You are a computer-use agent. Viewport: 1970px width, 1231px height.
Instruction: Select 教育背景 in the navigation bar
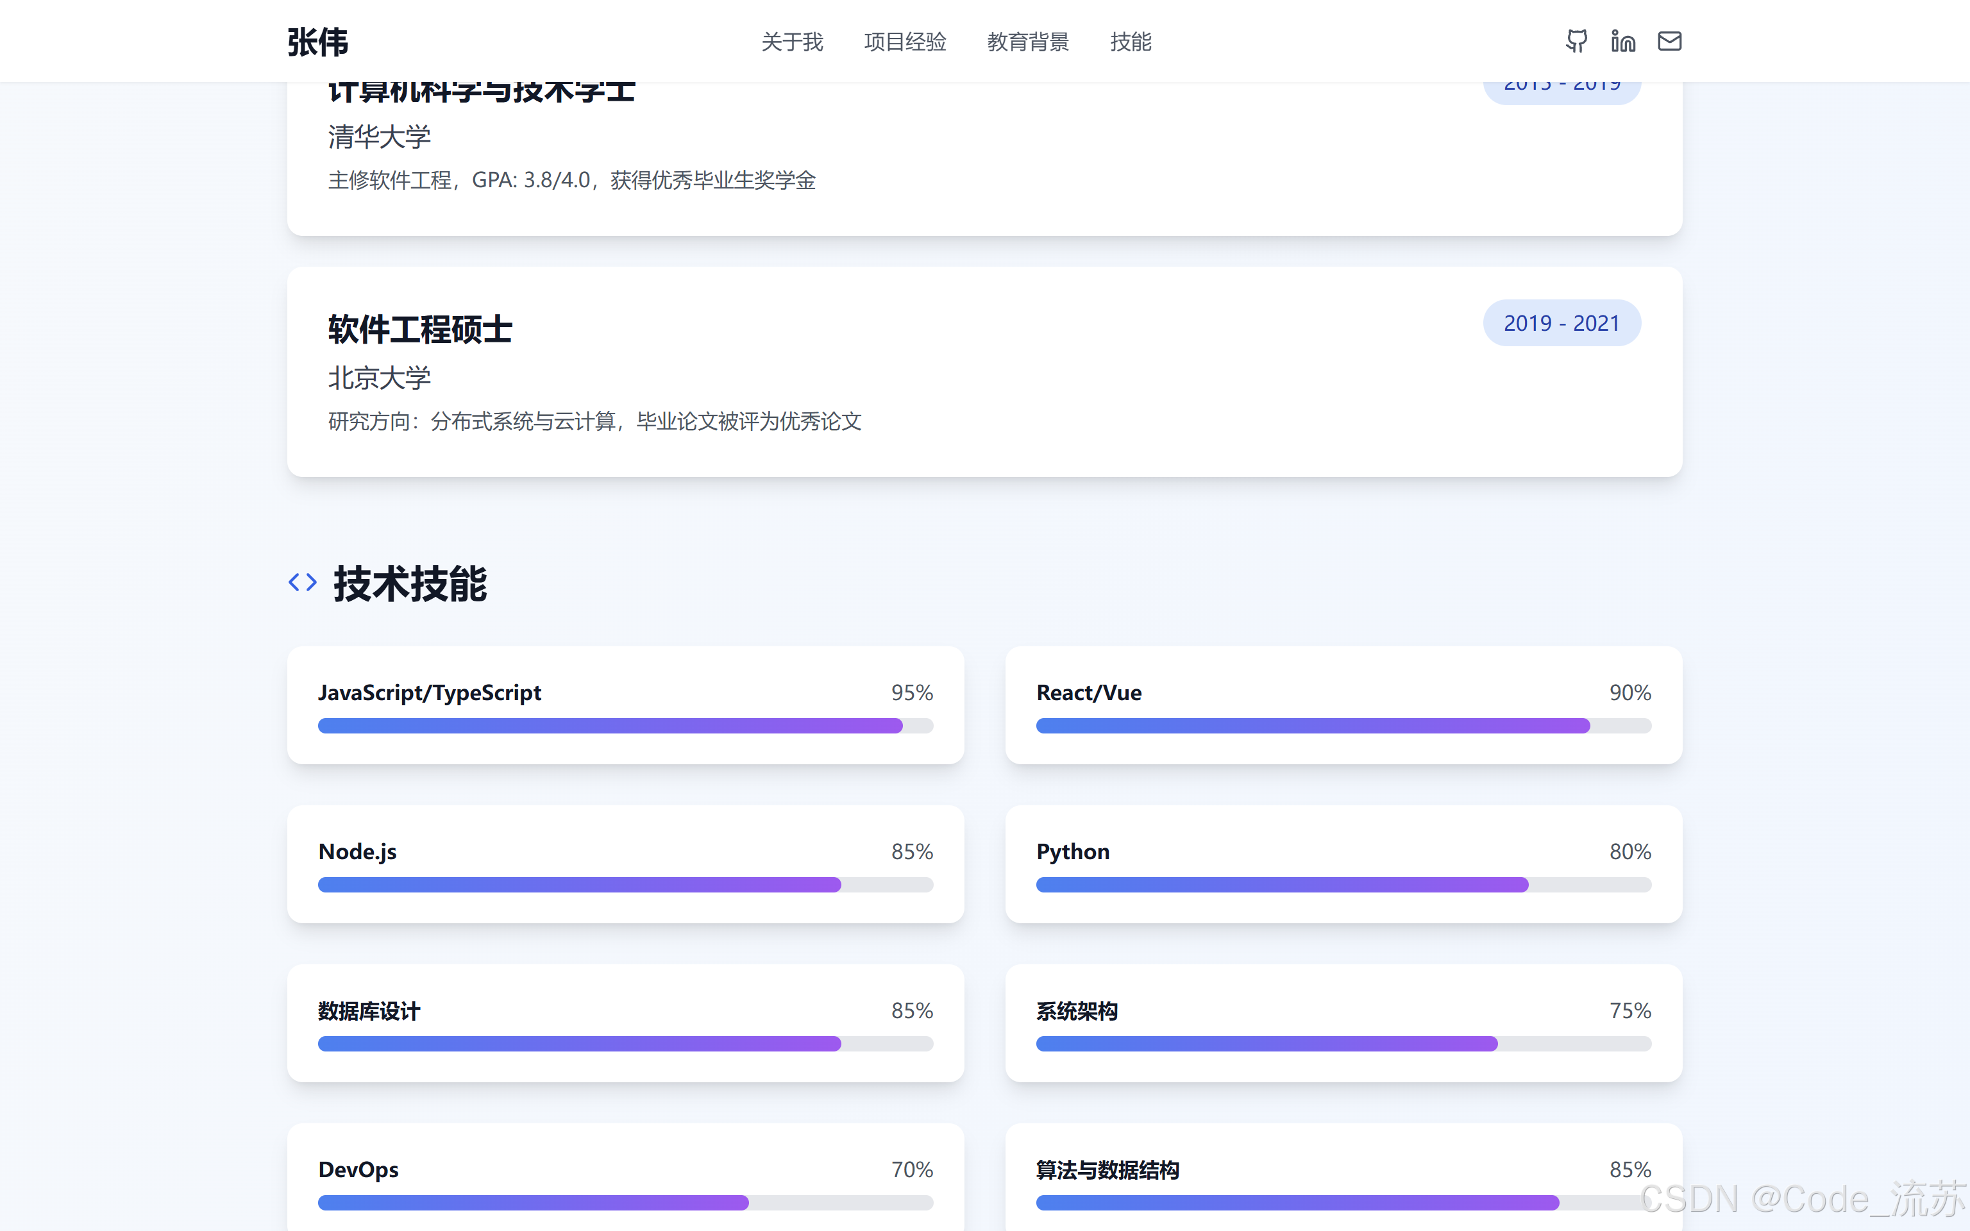[1027, 42]
